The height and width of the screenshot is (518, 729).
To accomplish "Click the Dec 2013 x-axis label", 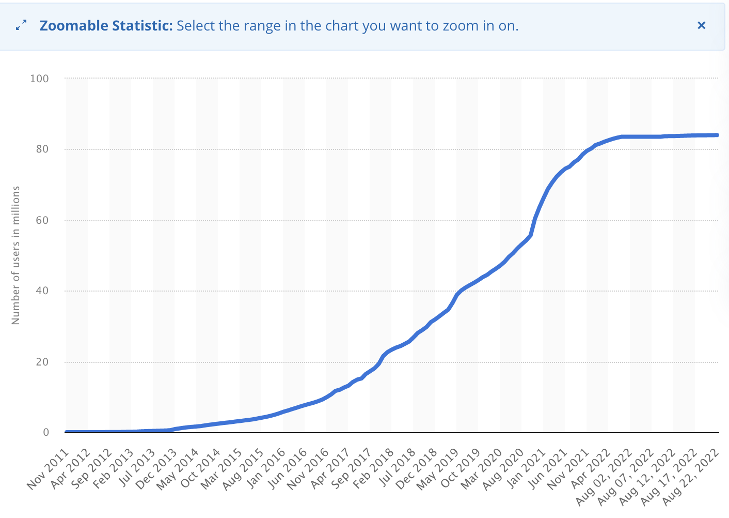I will (x=156, y=469).
